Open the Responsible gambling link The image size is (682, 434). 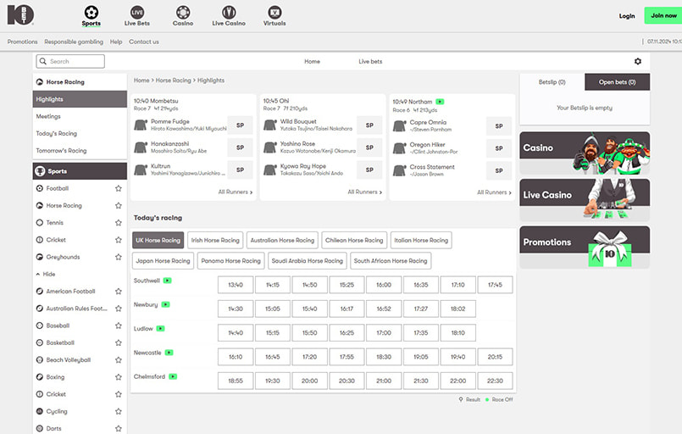74,42
